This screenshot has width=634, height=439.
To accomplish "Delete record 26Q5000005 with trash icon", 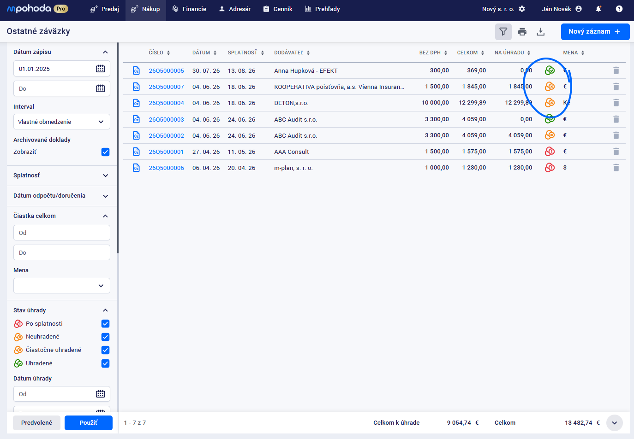I will [x=616, y=70].
